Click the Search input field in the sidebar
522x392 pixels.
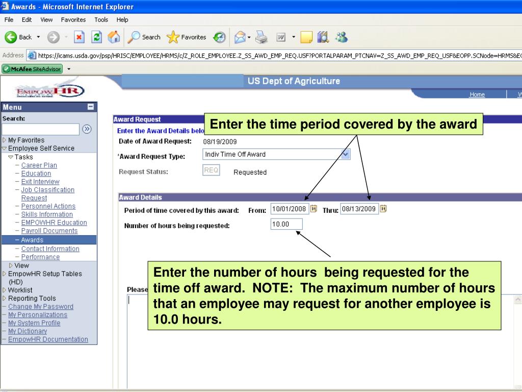pyautogui.click(x=40, y=129)
